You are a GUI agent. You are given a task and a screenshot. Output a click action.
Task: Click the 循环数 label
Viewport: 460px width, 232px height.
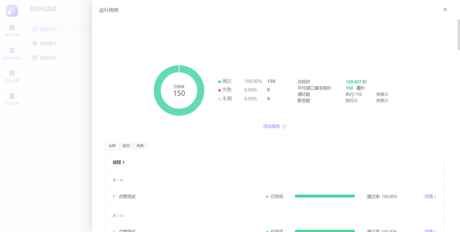(304, 94)
